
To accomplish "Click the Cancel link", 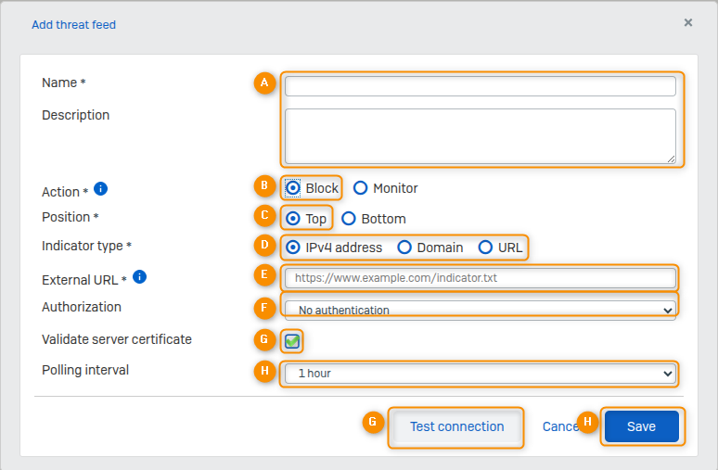I will 560,426.
